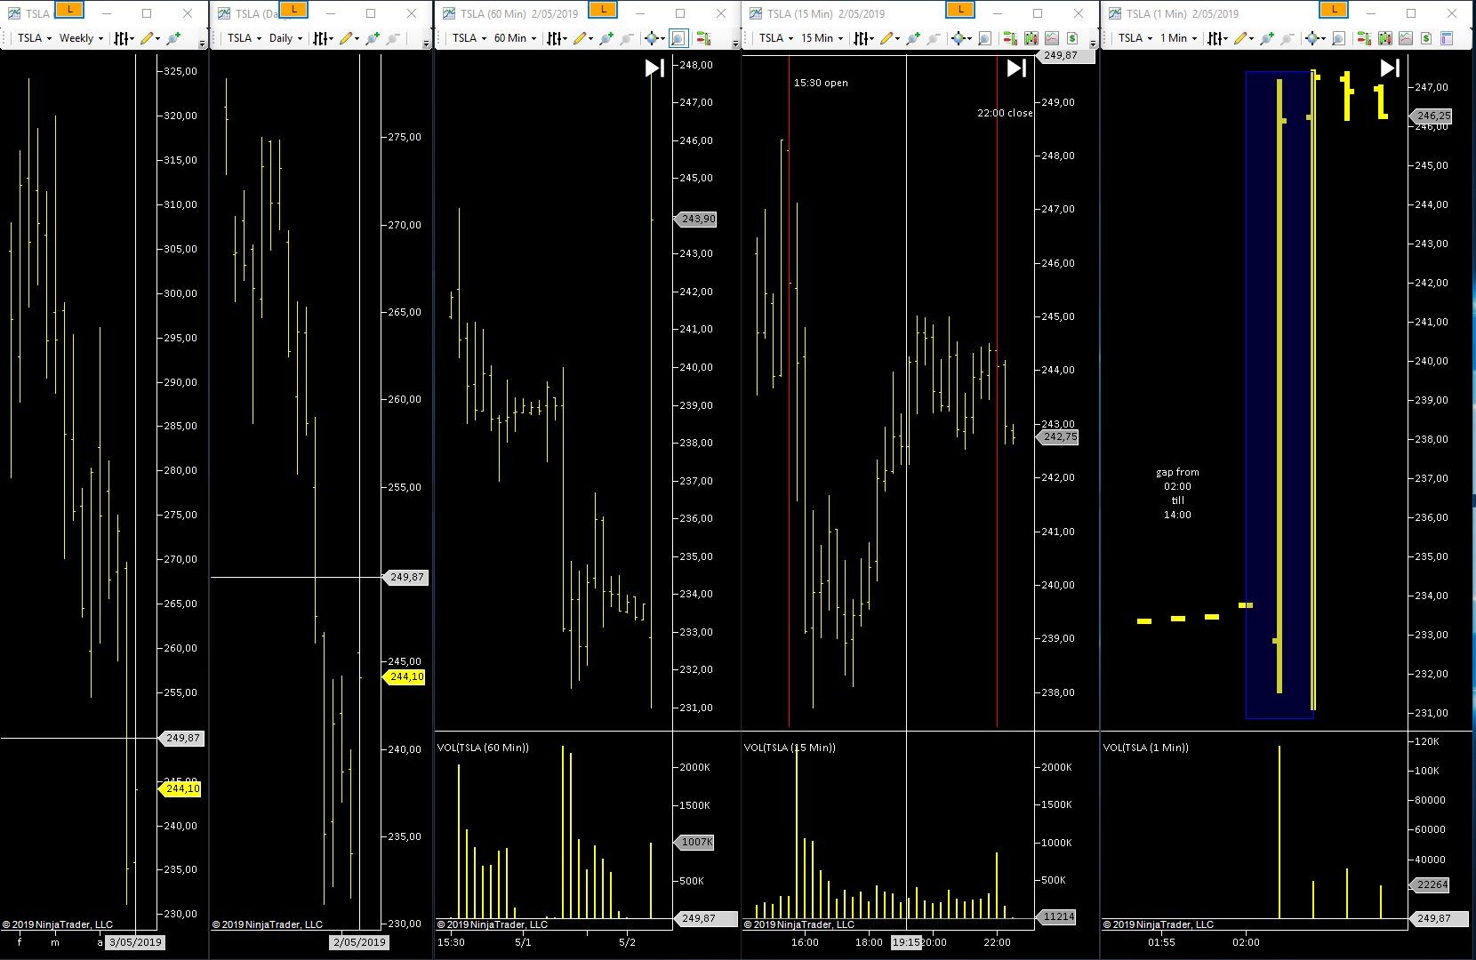Toggle the orange L link button on 1 Min window

click(x=1334, y=10)
